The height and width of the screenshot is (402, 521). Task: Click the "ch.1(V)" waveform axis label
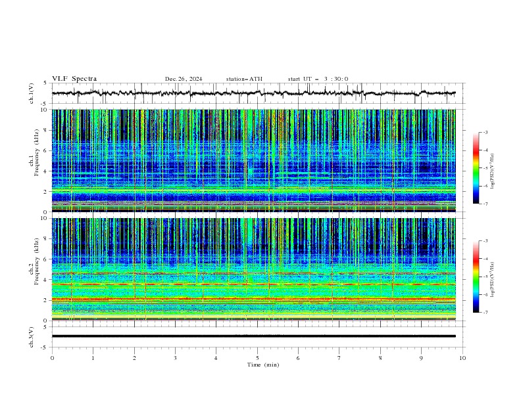[32, 93]
